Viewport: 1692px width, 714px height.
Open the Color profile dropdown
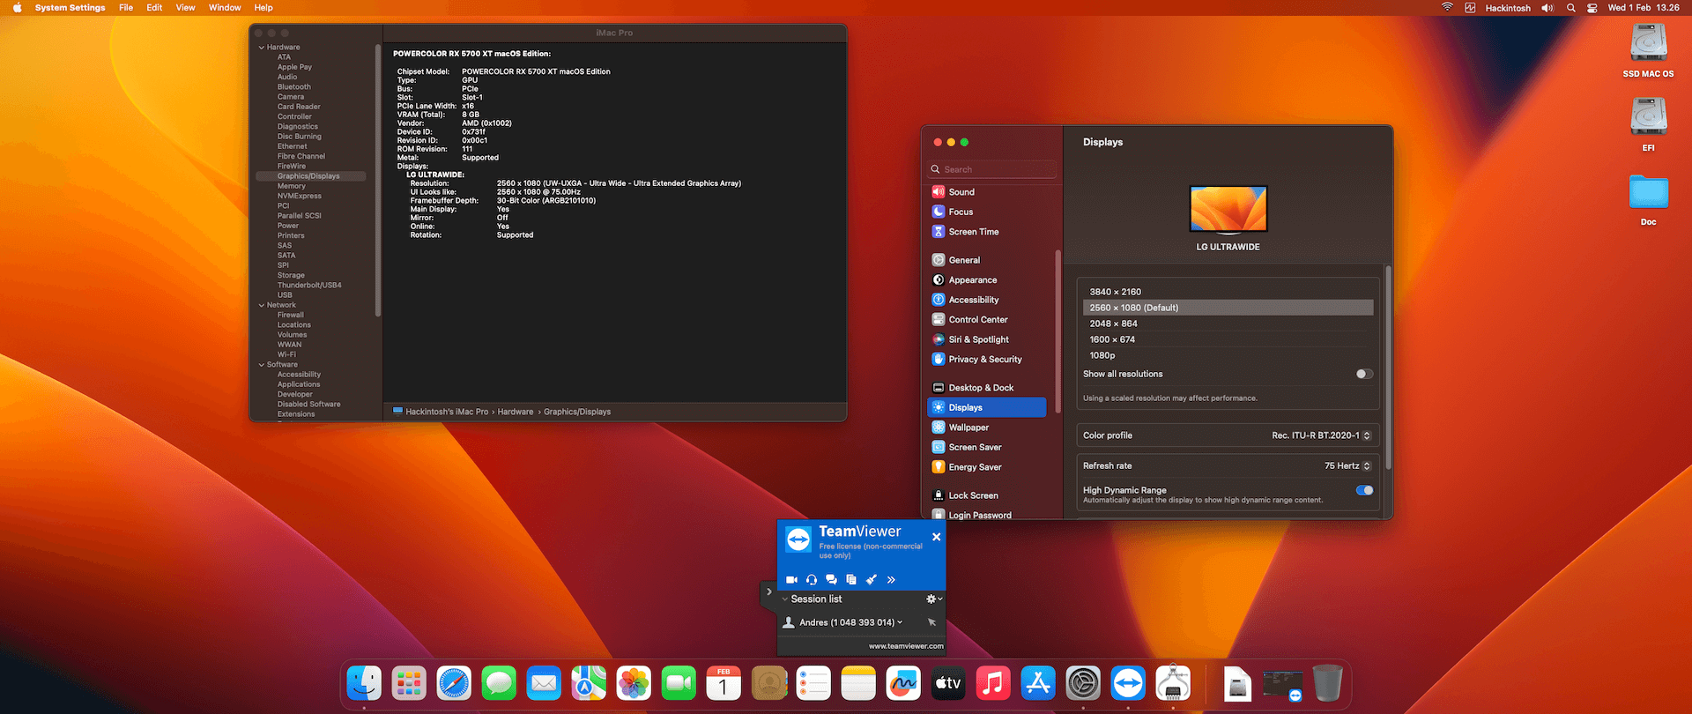pyautogui.click(x=1321, y=435)
